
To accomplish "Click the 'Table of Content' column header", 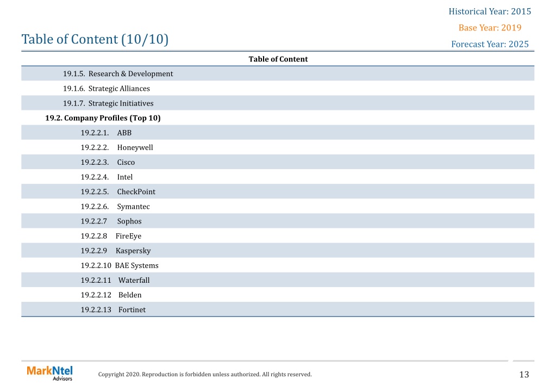I will tap(278, 59).
